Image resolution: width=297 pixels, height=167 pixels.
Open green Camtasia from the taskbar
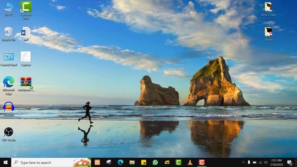pos(178,162)
